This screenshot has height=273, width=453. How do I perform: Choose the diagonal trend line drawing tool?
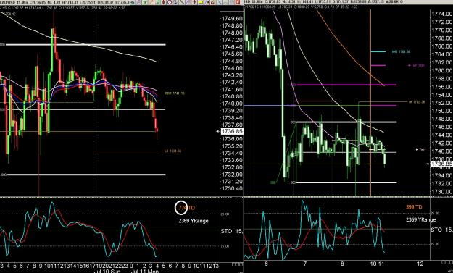click(x=182, y=2)
